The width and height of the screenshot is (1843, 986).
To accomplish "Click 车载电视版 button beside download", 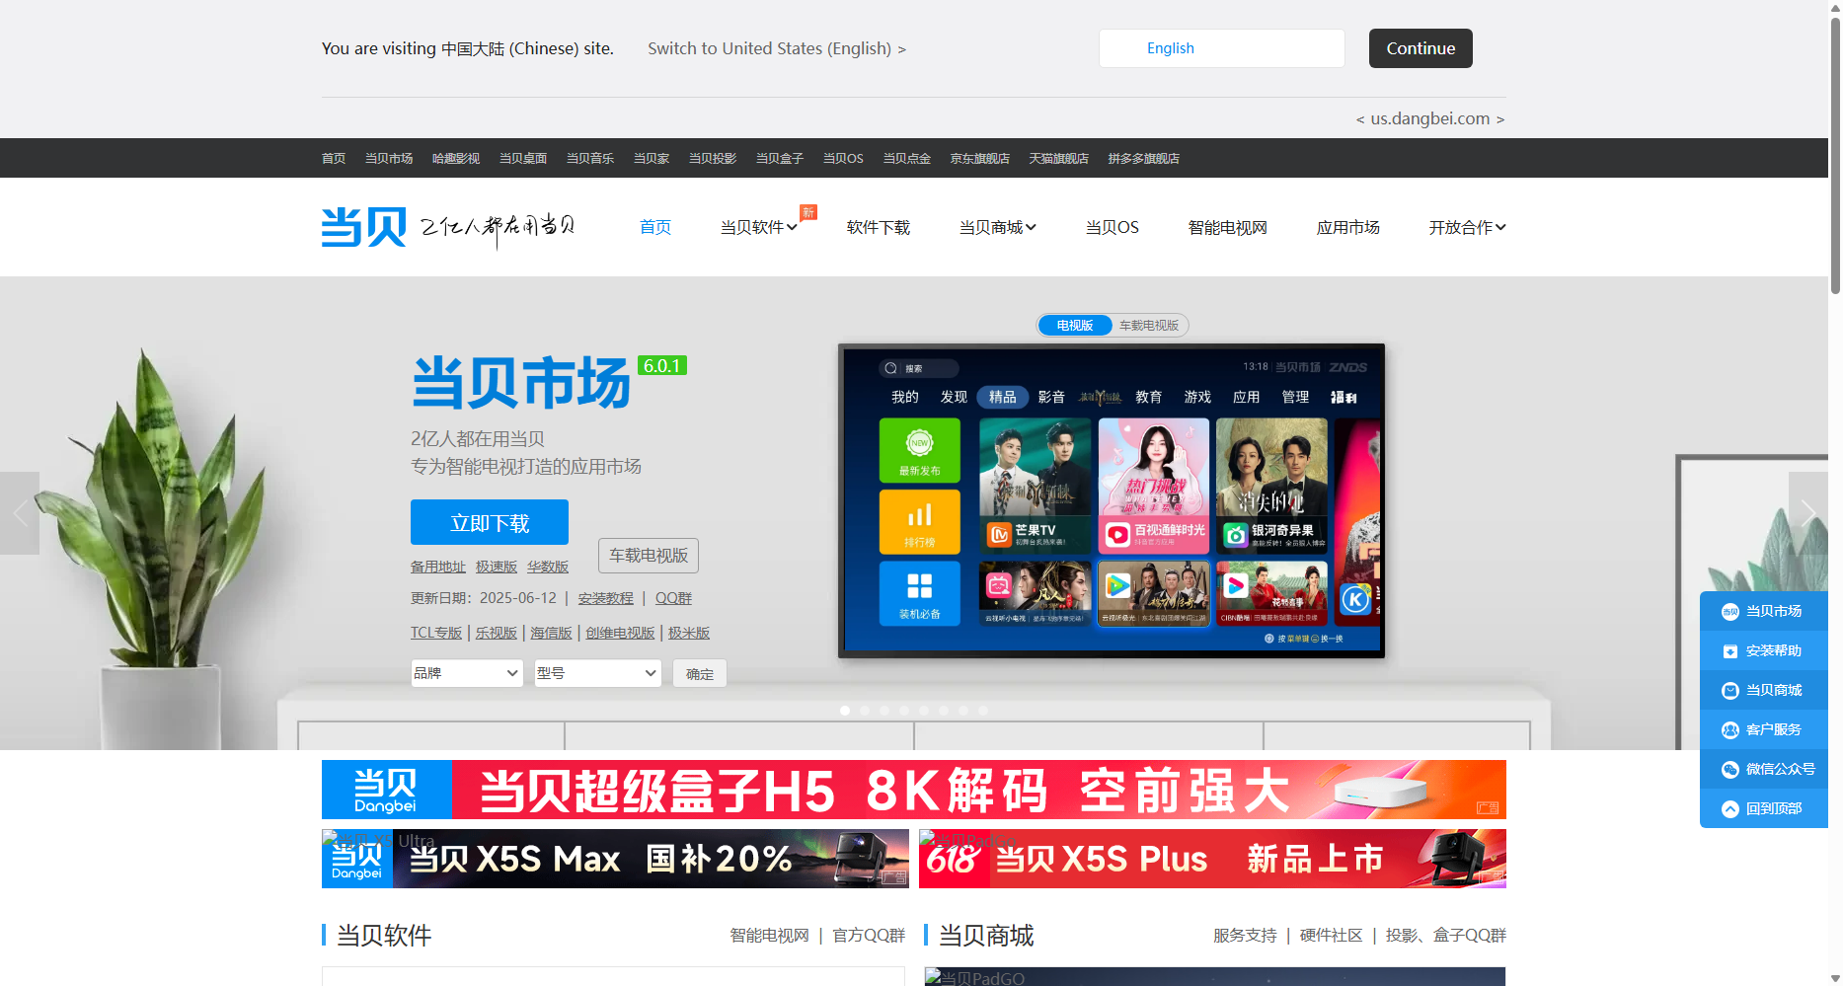I will pos(649,556).
